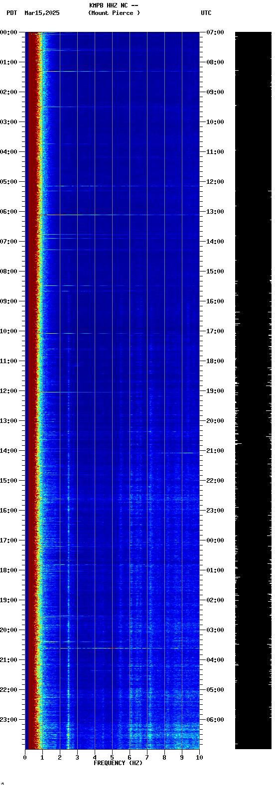The height and width of the screenshot is (789, 275).
Task: Click the 09:00 PDT time label
Action: tap(8, 301)
